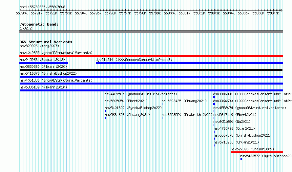Open nsv5617119 (Ebert2021) label
This screenshot has height=172, width=292.
coord(235,115)
